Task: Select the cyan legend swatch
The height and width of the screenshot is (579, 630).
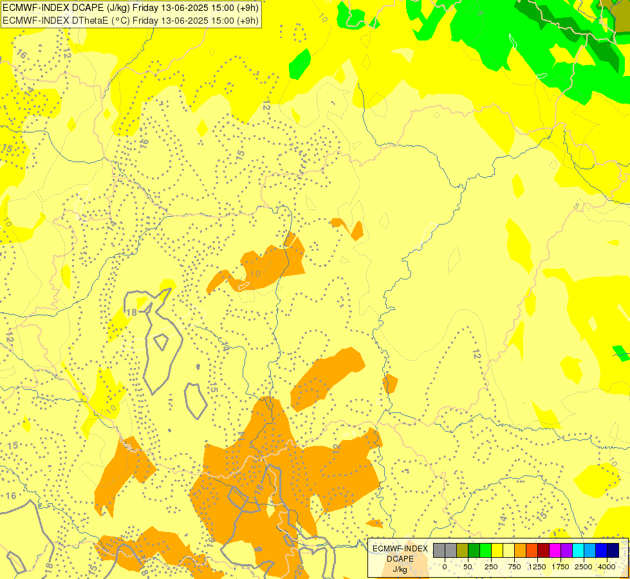Action: click(x=579, y=550)
